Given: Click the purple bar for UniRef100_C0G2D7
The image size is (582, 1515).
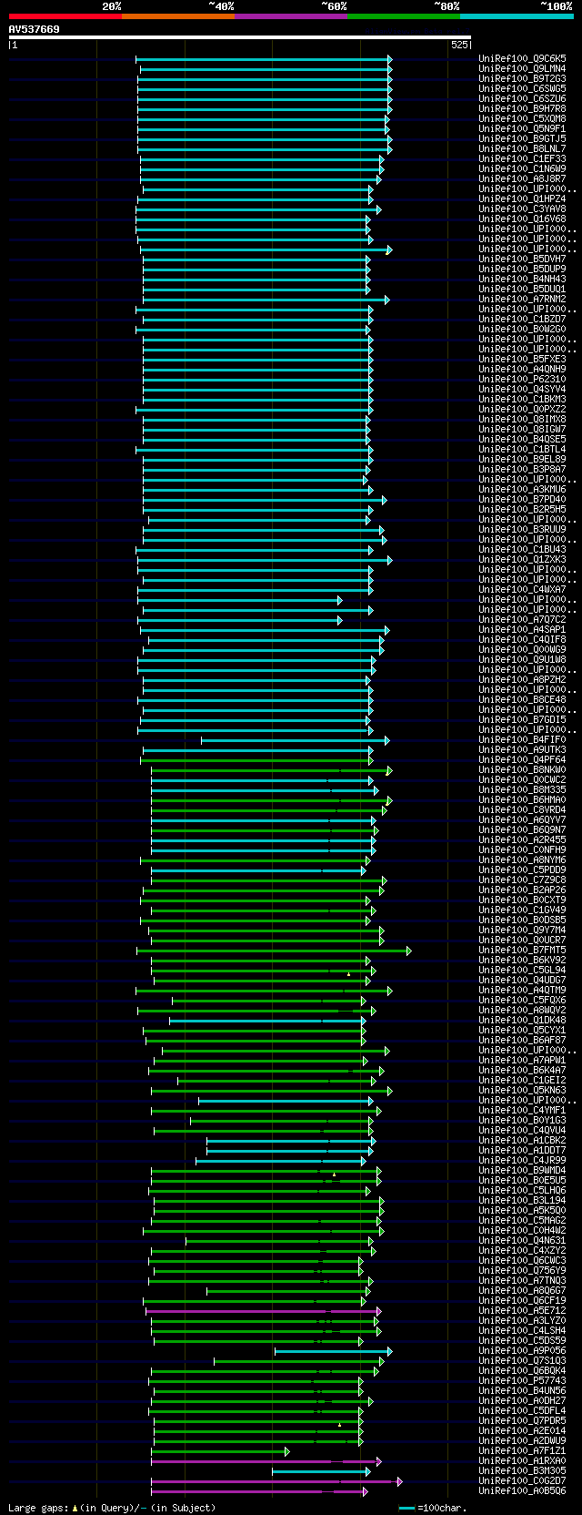Looking at the screenshot, I should [276, 1481].
